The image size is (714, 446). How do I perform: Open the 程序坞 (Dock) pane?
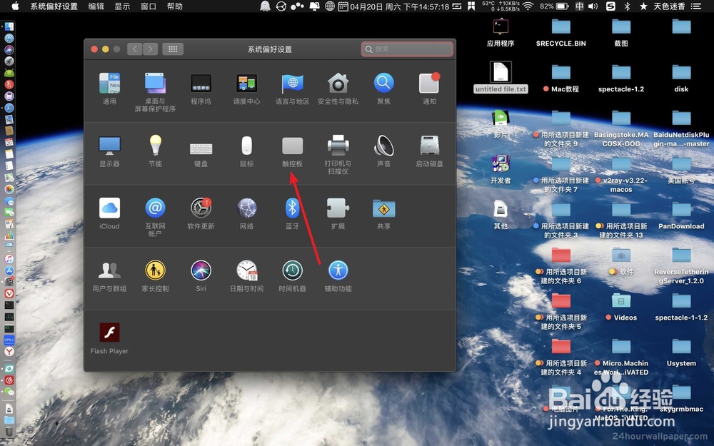(201, 88)
